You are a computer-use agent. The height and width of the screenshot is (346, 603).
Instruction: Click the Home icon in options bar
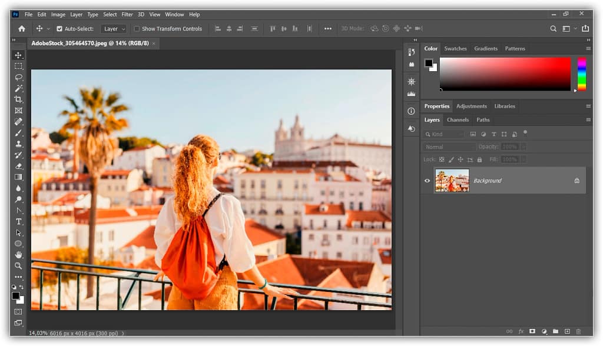(x=22, y=28)
